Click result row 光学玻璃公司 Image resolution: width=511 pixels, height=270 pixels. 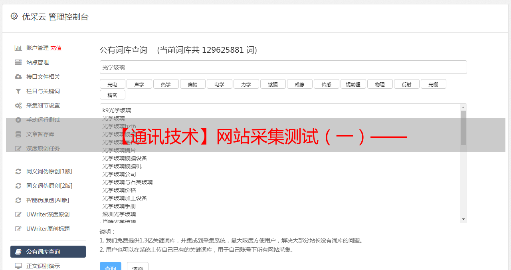[119, 174]
